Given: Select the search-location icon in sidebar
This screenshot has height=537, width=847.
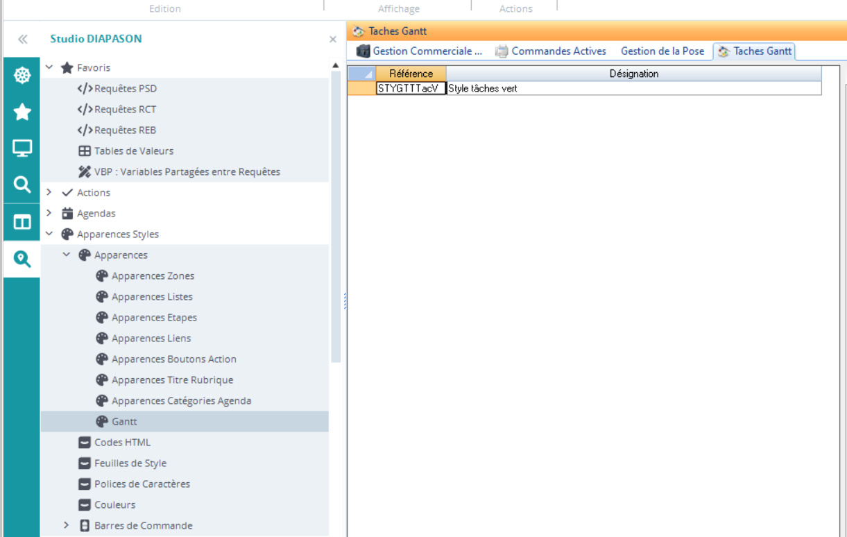Looking at the screenshot, I should 22,259.
